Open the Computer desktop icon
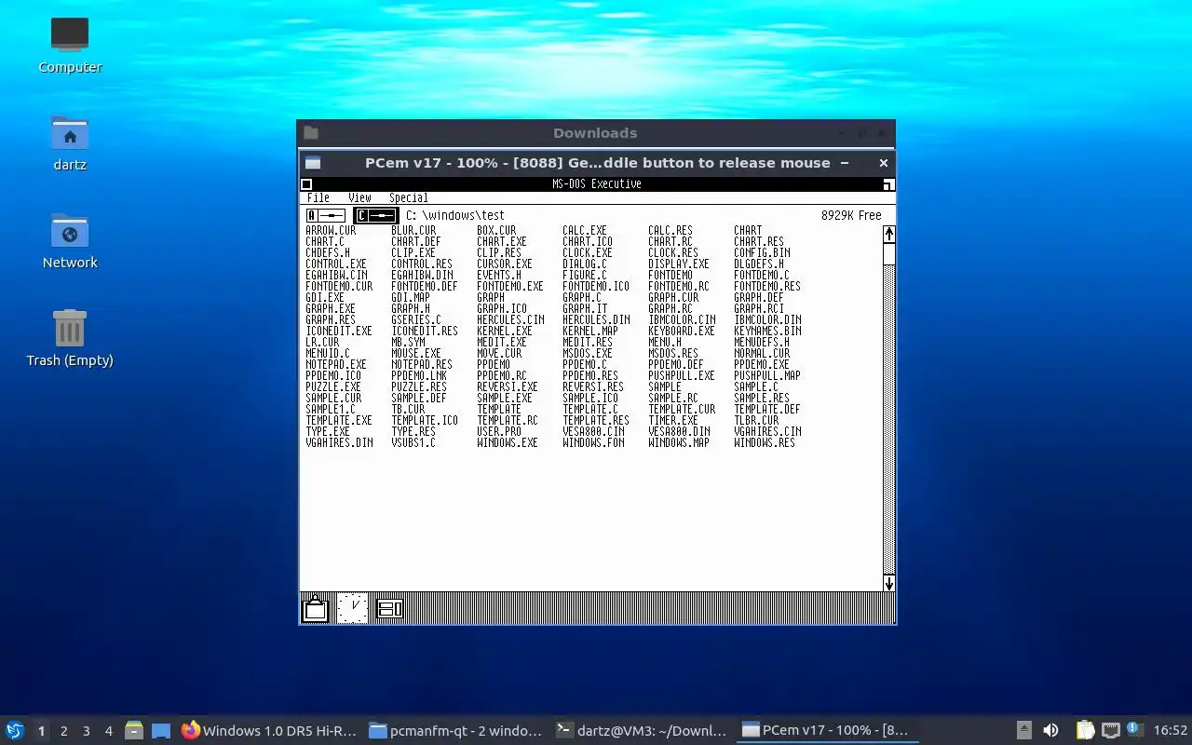Screen dimensions: 1192x745 70,45
